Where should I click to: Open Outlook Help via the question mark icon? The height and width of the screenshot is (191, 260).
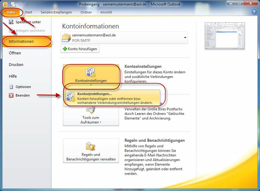254,12
